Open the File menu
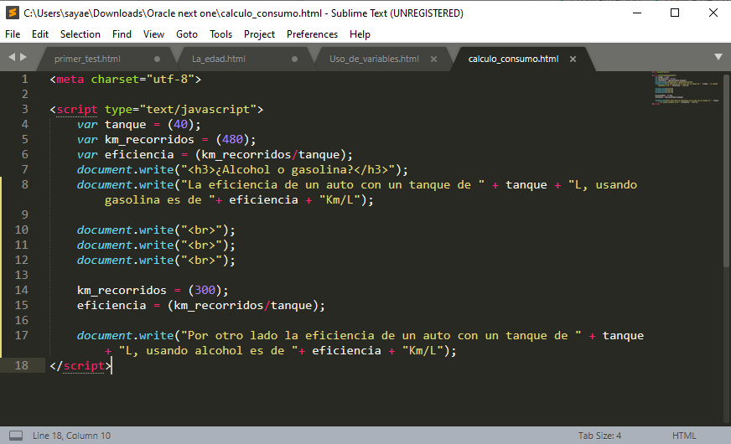Screen dimensions: 731x444 pyautogui.click(x=13, y=34)
